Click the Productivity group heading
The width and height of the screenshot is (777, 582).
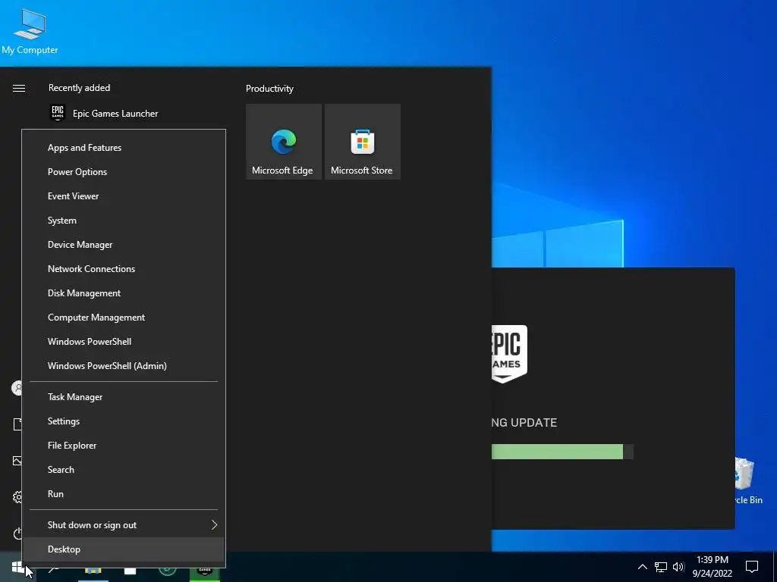pos(269,89)
